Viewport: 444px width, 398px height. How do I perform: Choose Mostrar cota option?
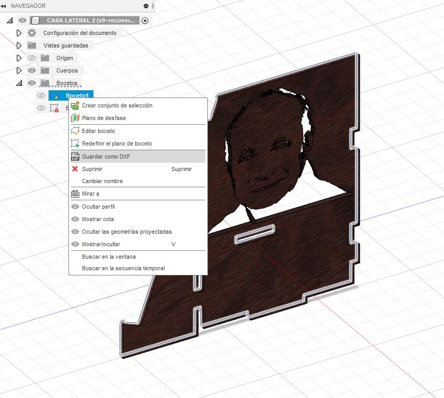[x=138, y=219]
